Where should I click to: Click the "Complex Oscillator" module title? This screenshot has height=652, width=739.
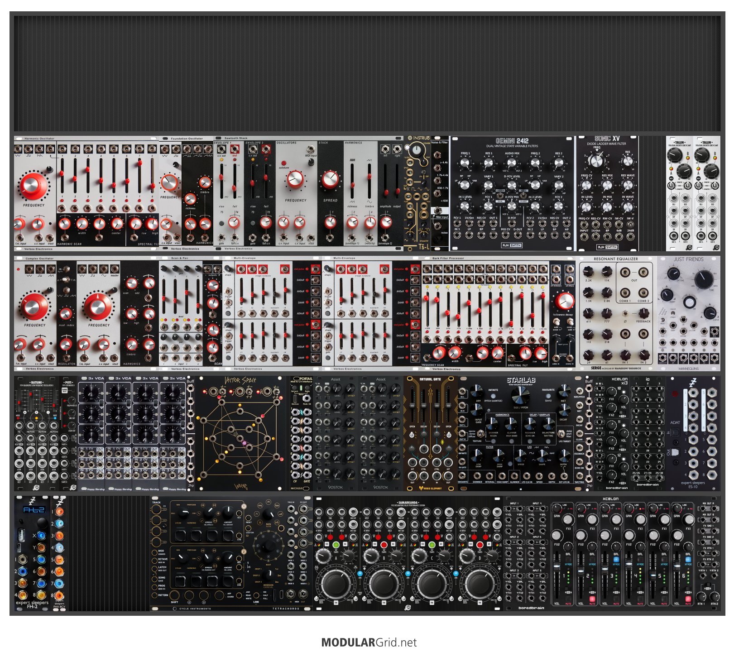pyautogui.click(x=39, y=259)
